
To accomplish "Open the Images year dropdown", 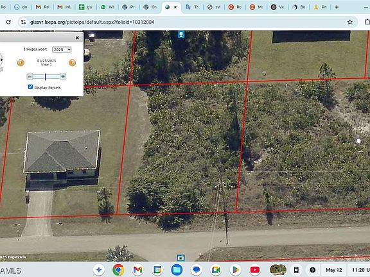I will point(62,49).
